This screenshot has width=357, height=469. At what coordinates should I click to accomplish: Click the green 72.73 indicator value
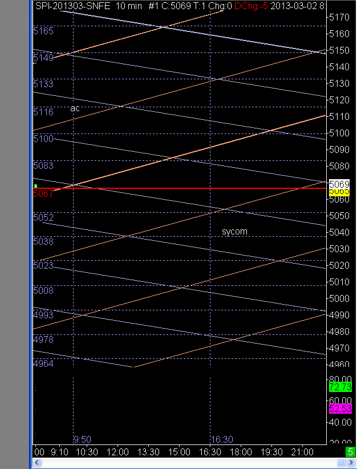[x=340, y=387]
